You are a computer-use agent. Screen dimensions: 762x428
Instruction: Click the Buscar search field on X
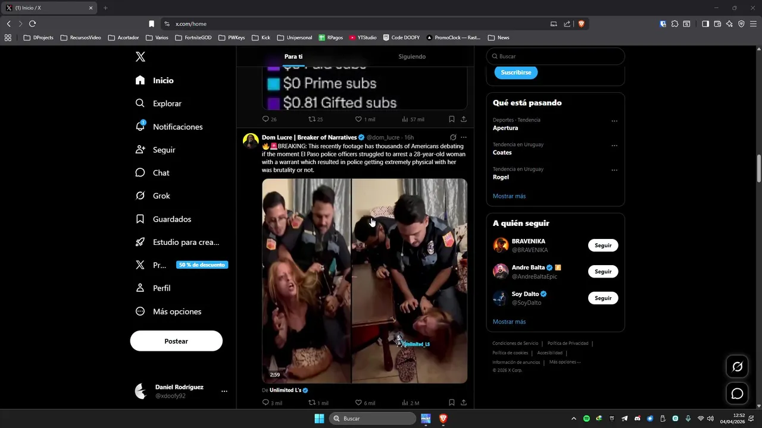555,56
